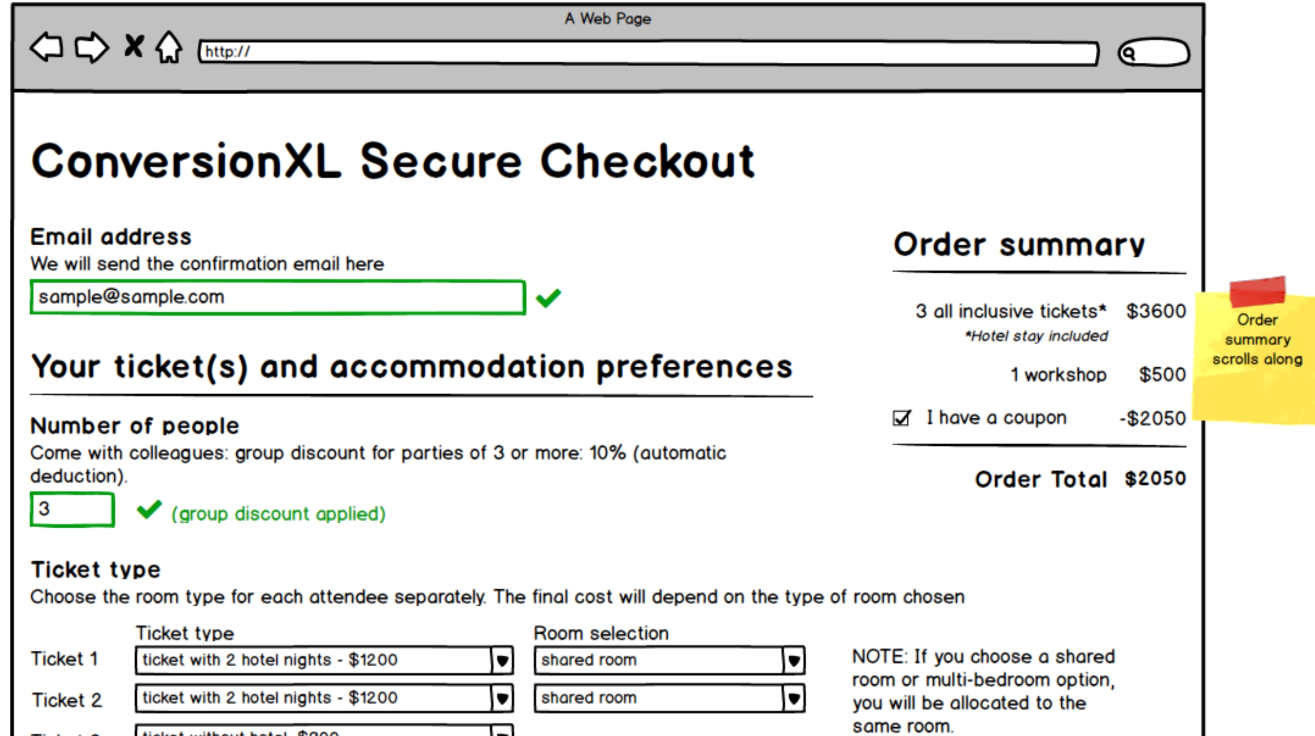Click the stop loading X icon
Viewport: 1315px width, 736px height.
click(134, 46)
